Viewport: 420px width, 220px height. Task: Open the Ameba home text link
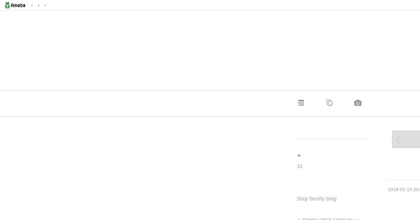click(18, 5)
